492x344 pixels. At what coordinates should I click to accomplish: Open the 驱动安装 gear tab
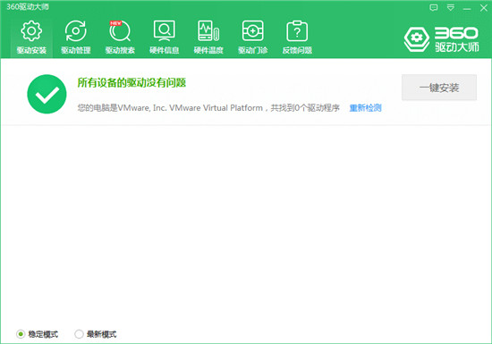31,38
